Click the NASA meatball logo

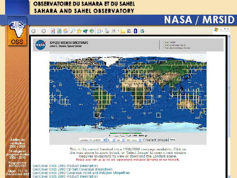41,45
